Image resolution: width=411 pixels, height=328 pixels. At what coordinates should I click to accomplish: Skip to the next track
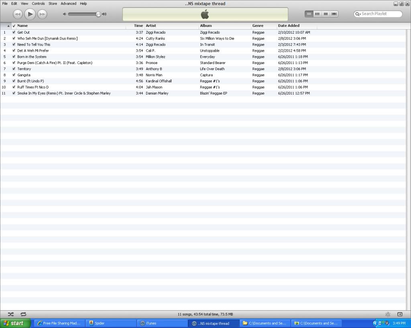[42, 14]
